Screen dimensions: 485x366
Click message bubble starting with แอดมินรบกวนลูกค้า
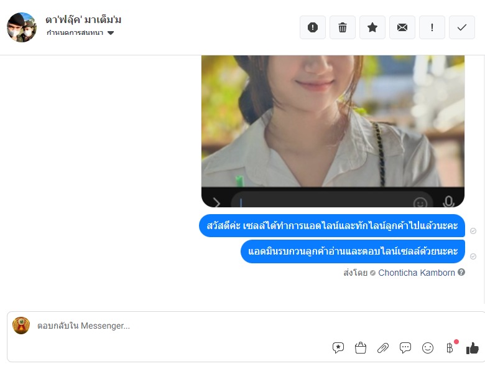tap(353, 251)
